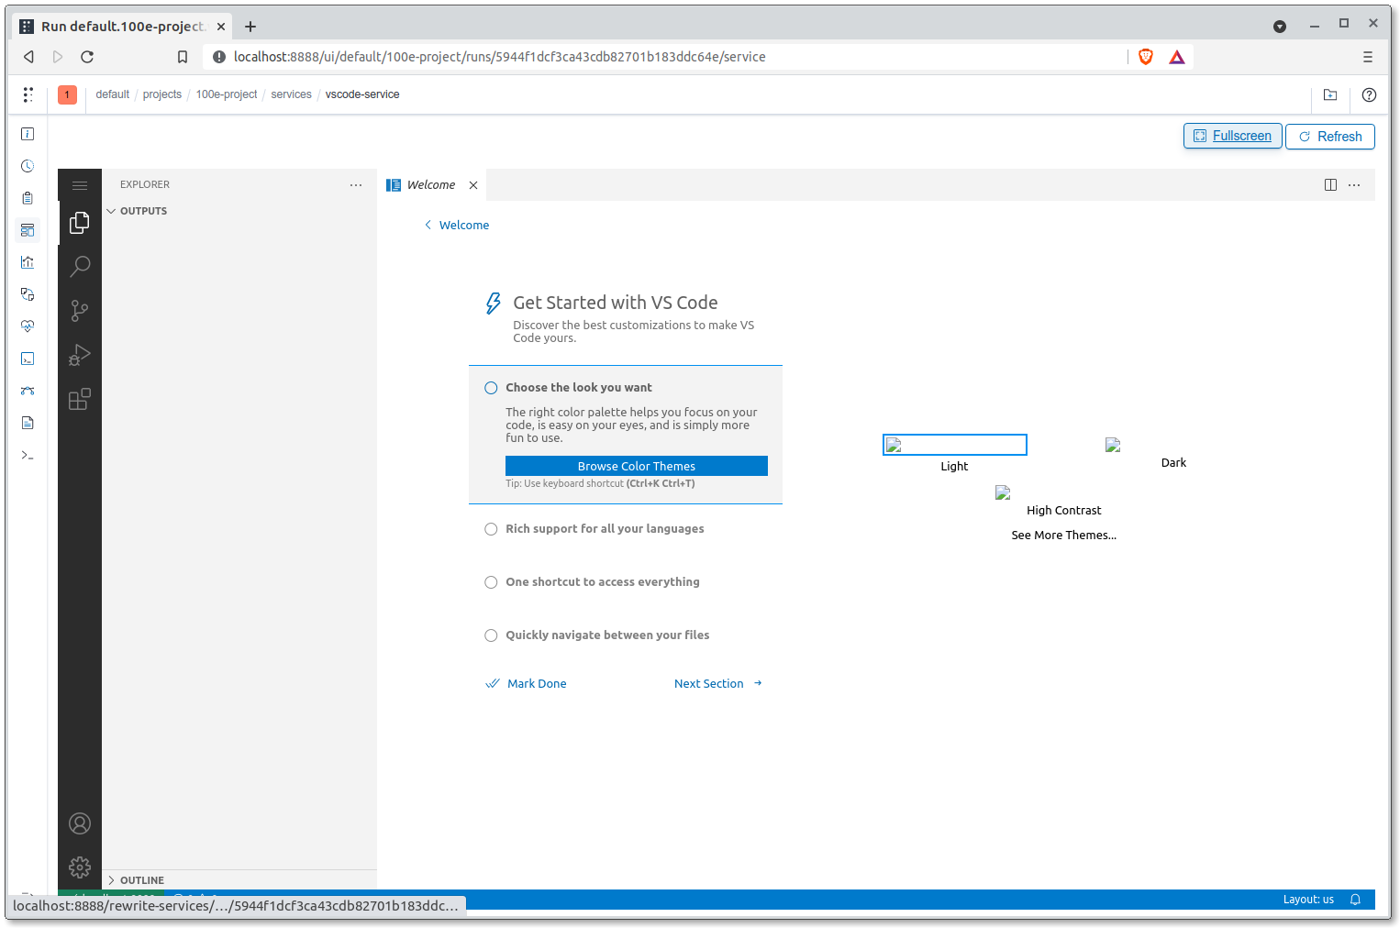Screen dimensions: 1400x928
Task: Open the shell prompt icon in sidebar
Action: (28, 455)
